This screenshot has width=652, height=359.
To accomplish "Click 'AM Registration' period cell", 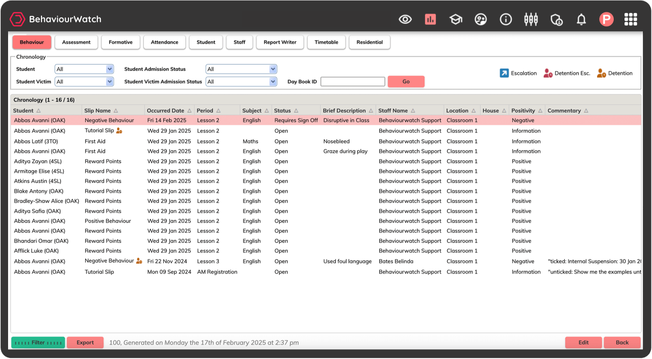I will click(217, 272).
